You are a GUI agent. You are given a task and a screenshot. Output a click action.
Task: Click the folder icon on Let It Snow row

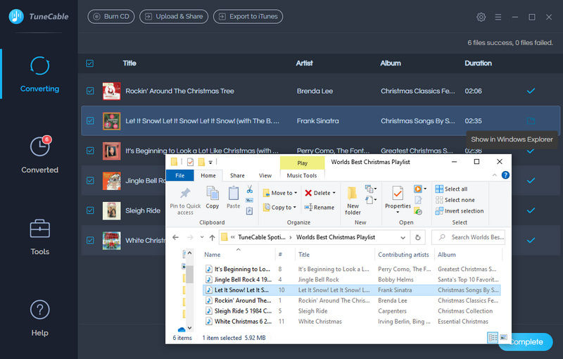point(531,120)
